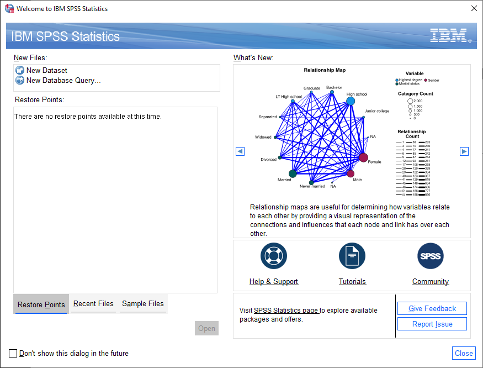Click the no restore points message text
The height and width of the screenshot is (368, 483).
88,116
